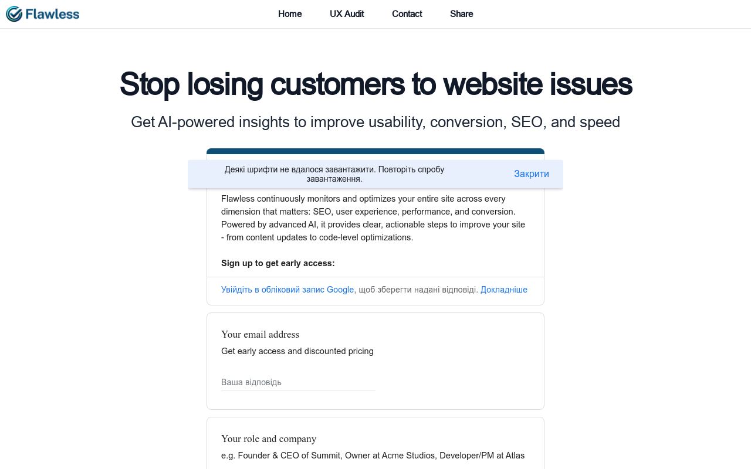Open the Contact navigation link
751x469 pixels.
point(407,14)
